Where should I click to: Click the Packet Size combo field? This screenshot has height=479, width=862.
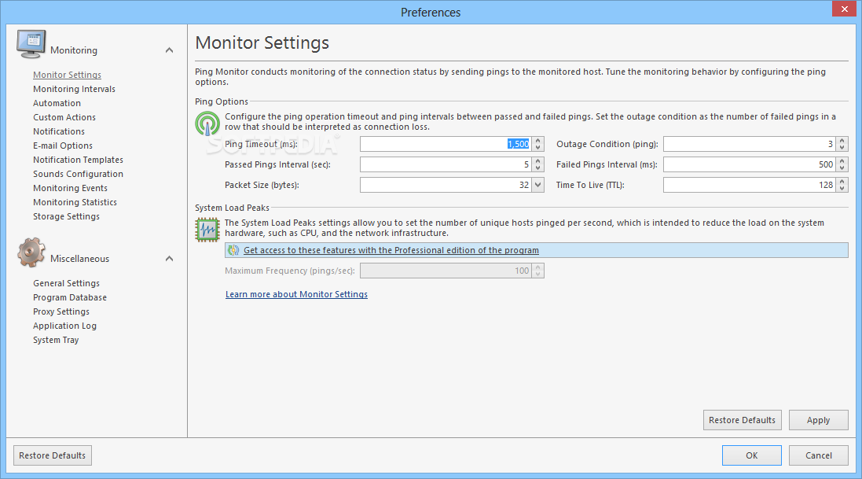(x=446, y=185)
